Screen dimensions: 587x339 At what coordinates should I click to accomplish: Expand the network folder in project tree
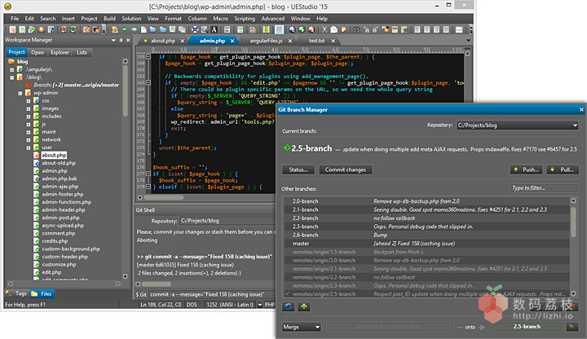(x=28, y=140)
